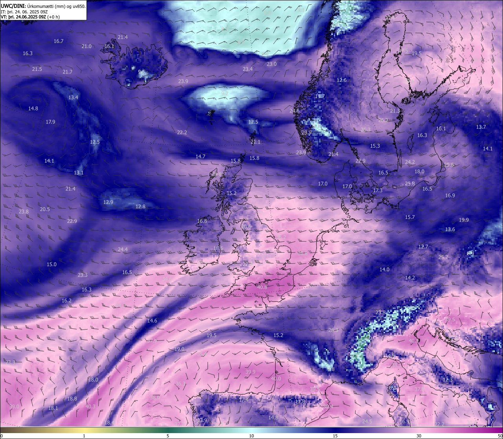The image size is (503, 439).
Task: Click the map value 19.0
Action: tap(179, 350)
